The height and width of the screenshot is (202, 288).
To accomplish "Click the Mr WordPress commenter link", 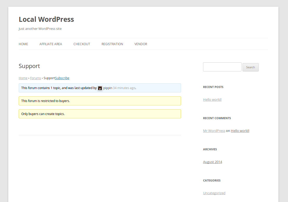I will (x=214, y=131).
